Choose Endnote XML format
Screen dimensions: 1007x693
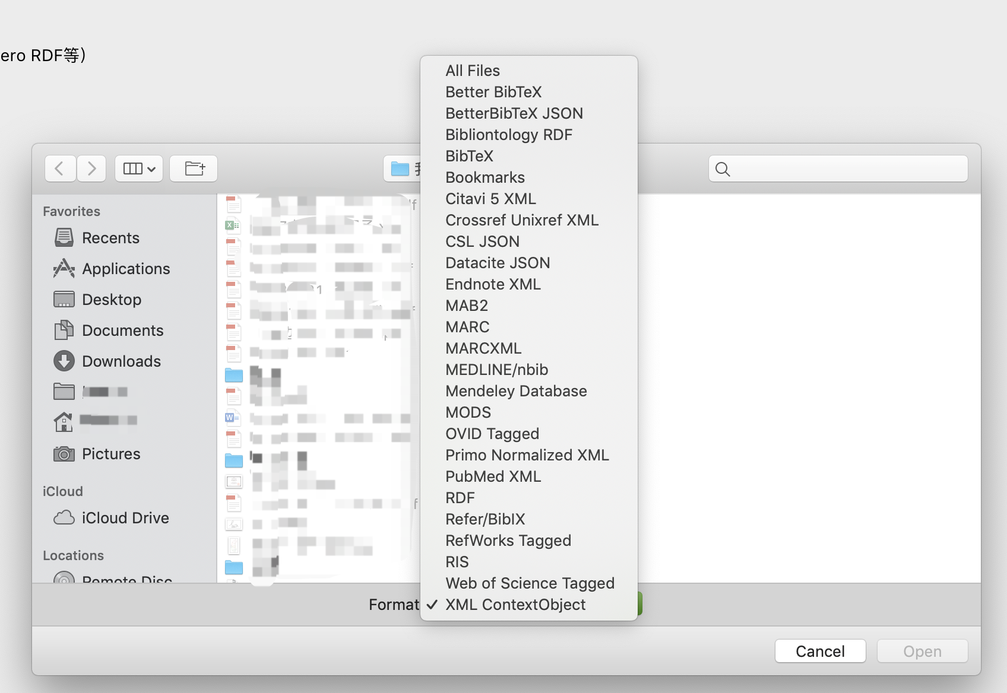pos(529,284)
